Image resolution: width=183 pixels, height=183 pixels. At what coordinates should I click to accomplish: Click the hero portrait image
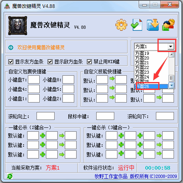(18, 26)
